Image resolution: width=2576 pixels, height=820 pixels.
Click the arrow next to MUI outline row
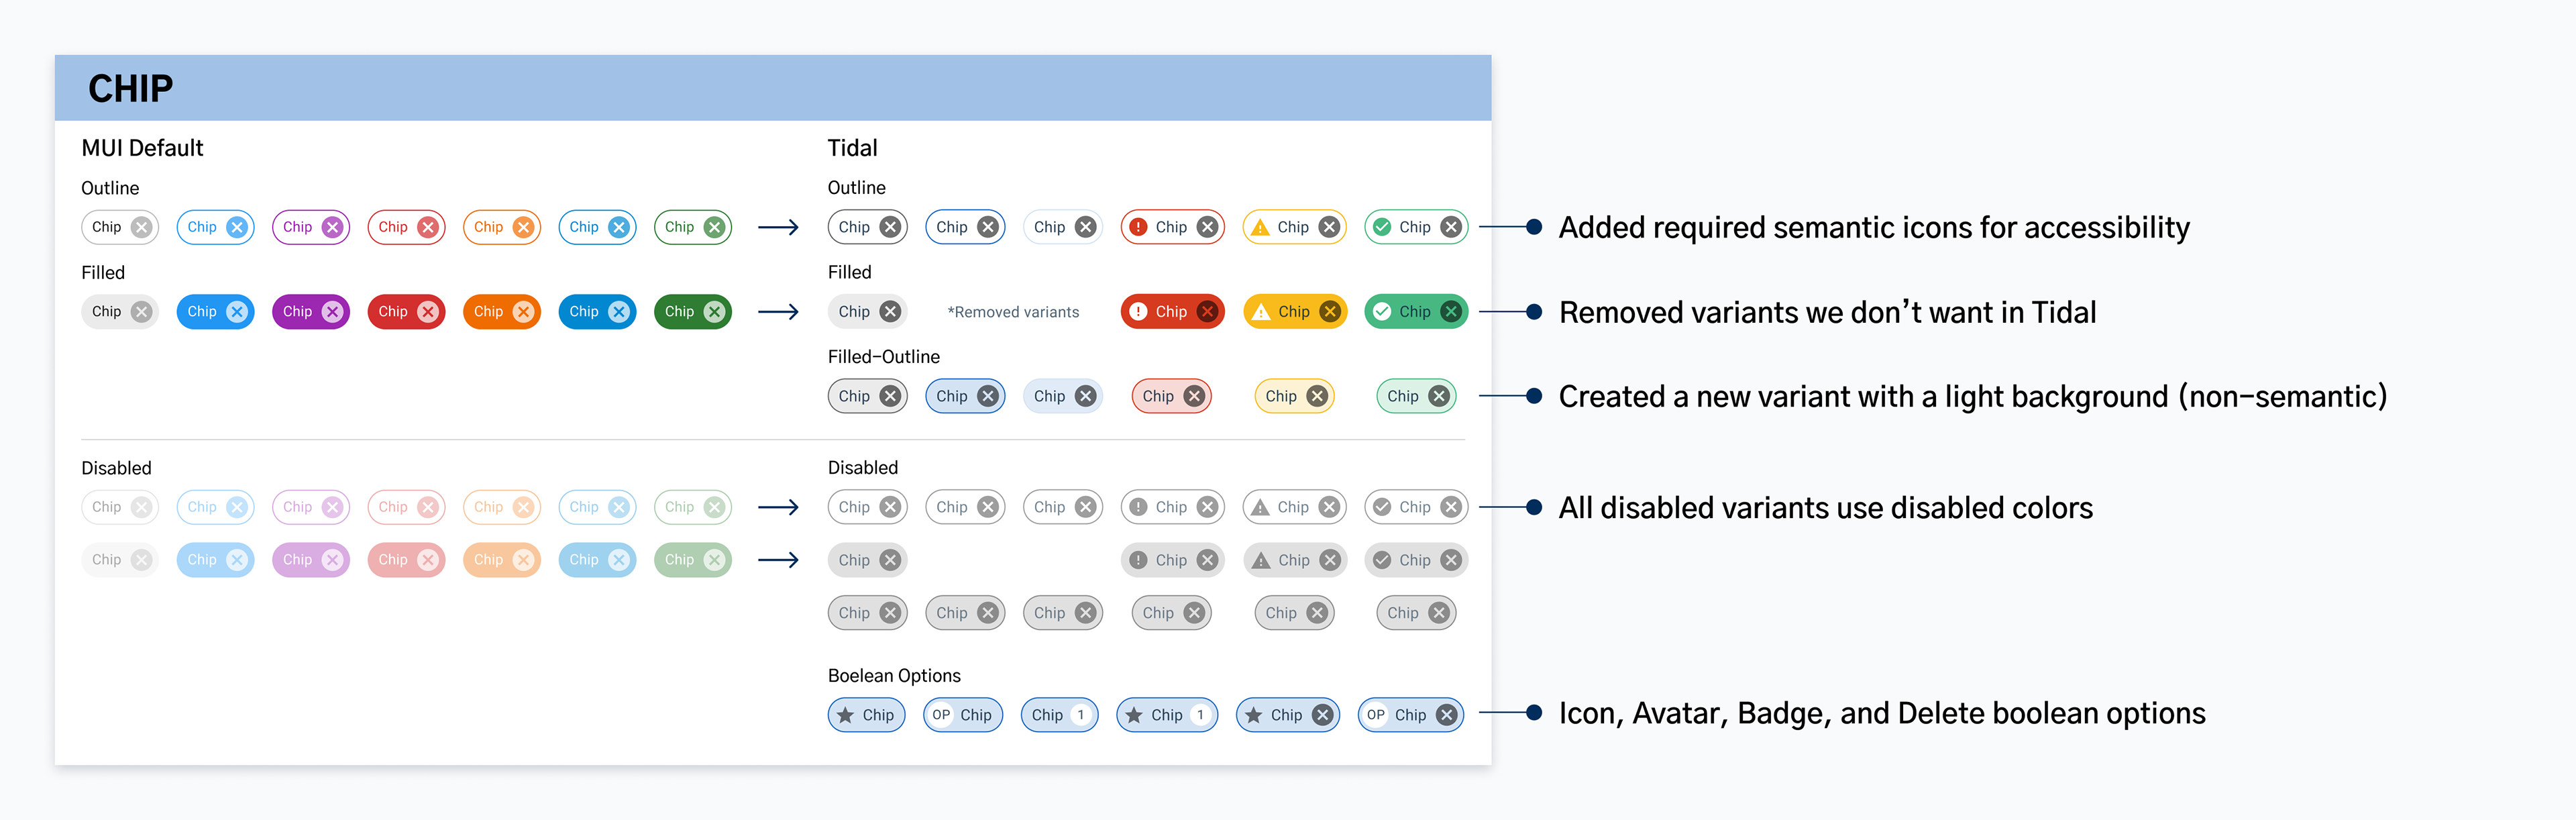click(778, 228)
